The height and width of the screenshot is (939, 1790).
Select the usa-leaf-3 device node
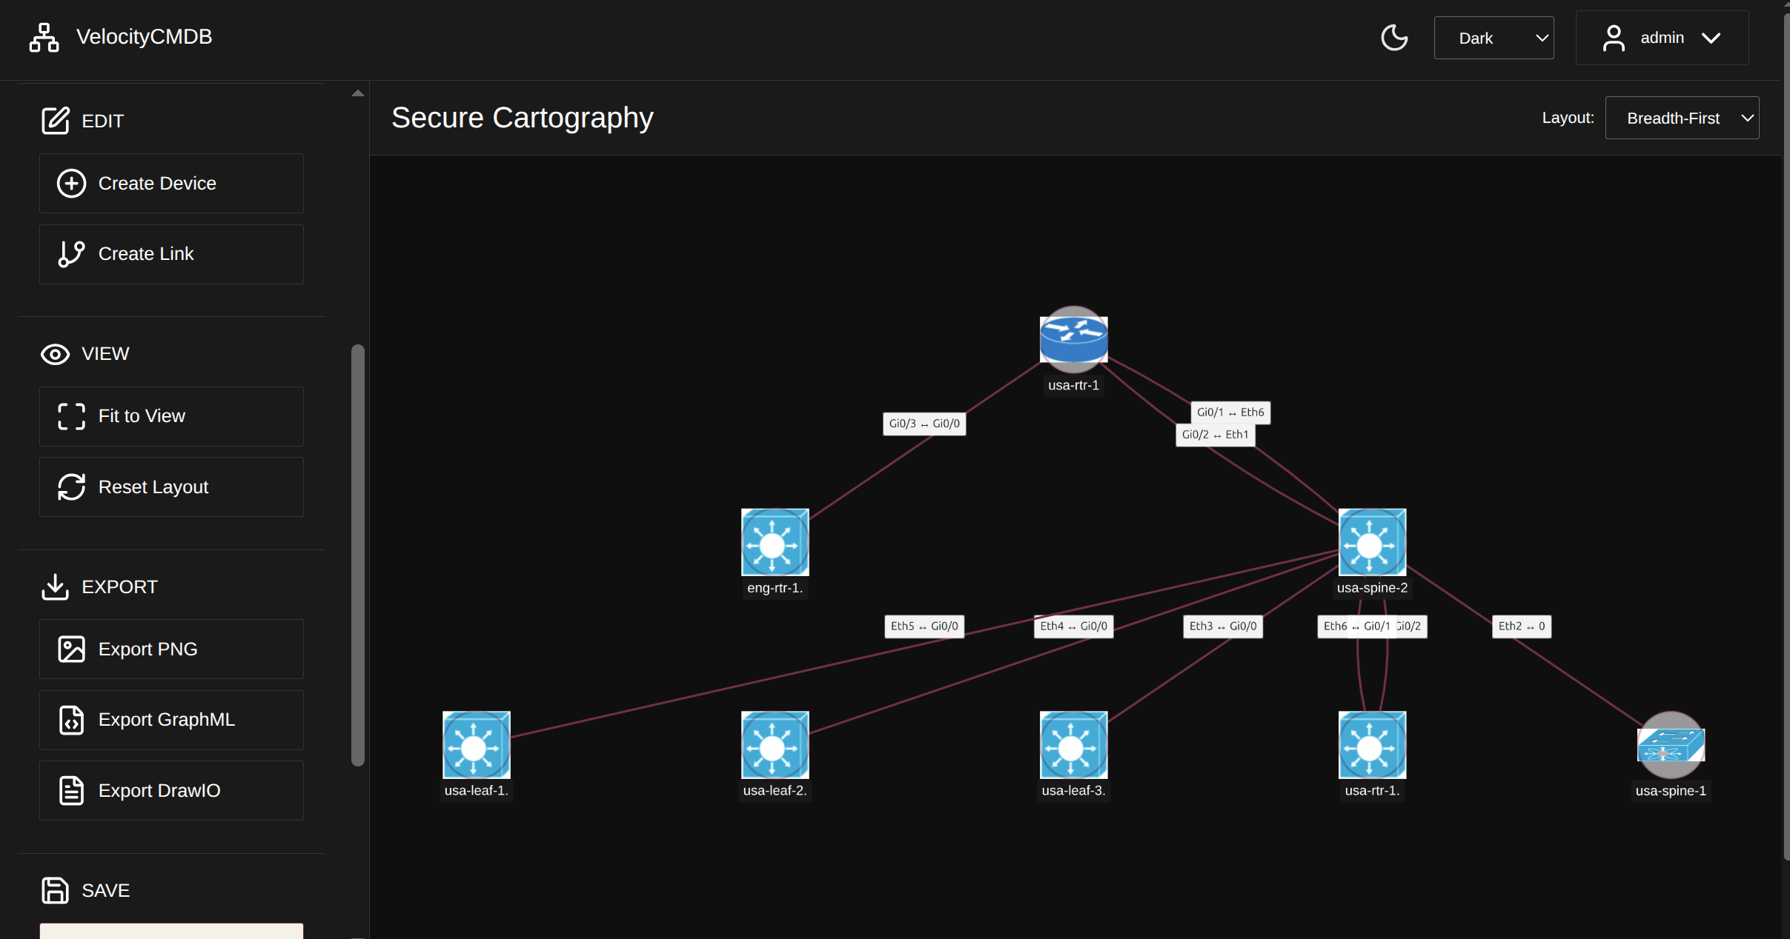coord(1073,745)
